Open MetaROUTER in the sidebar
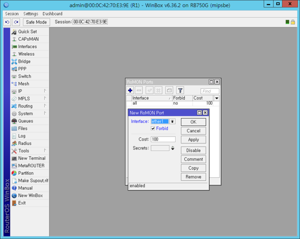Viewport: 300px width, 239px height. tap(30, 166)
